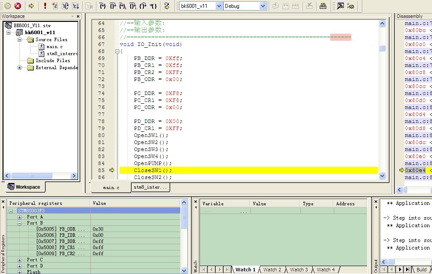Screen dimensions: 432x274
Task: Select the Watch 1 tab
Action: (245, 270)
